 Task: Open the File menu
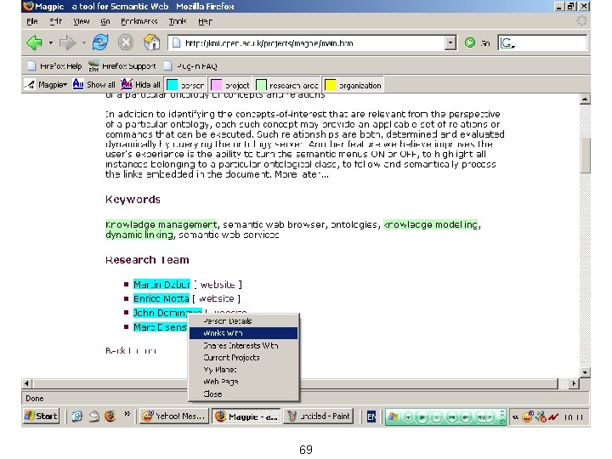[x=32, y=21]
